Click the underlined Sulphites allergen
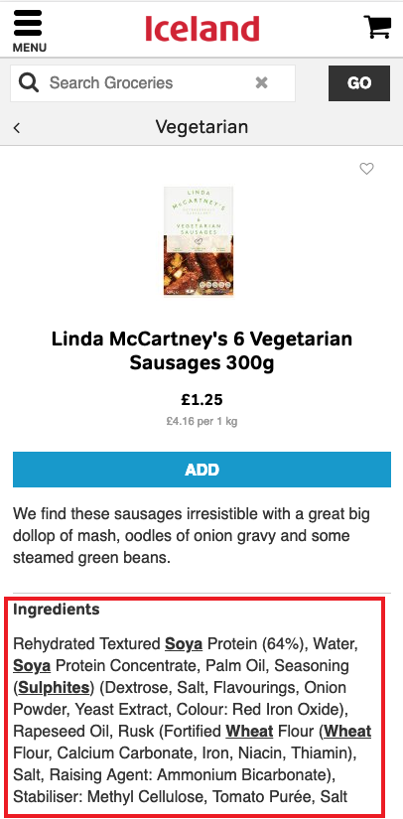This screenshot has height=819, width=403. [x=54, y=688]
